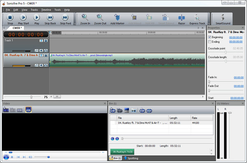Mute Track 1 with speaker icon
The width and height of the screenshot is (247, 163).
pyautogui.click(x=41, y=51)
